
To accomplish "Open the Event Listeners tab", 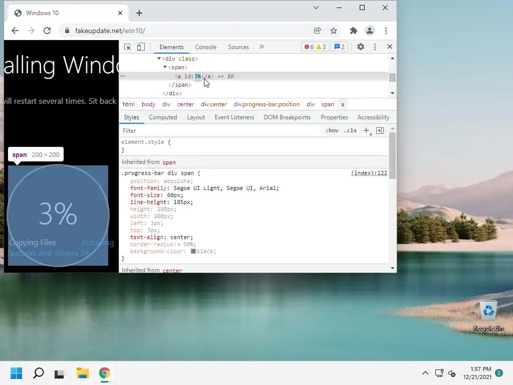I will [234, 117].
